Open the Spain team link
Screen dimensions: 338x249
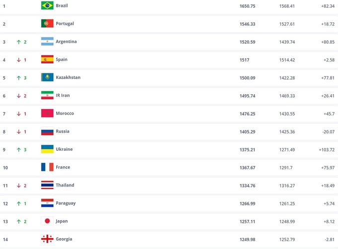click(x=62, y=60)
